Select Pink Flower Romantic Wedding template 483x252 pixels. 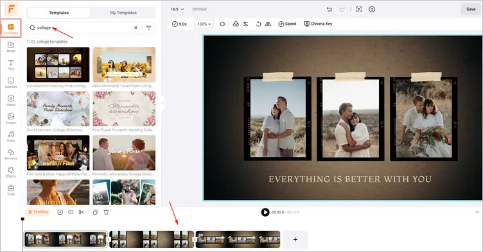tap(124, 108)
